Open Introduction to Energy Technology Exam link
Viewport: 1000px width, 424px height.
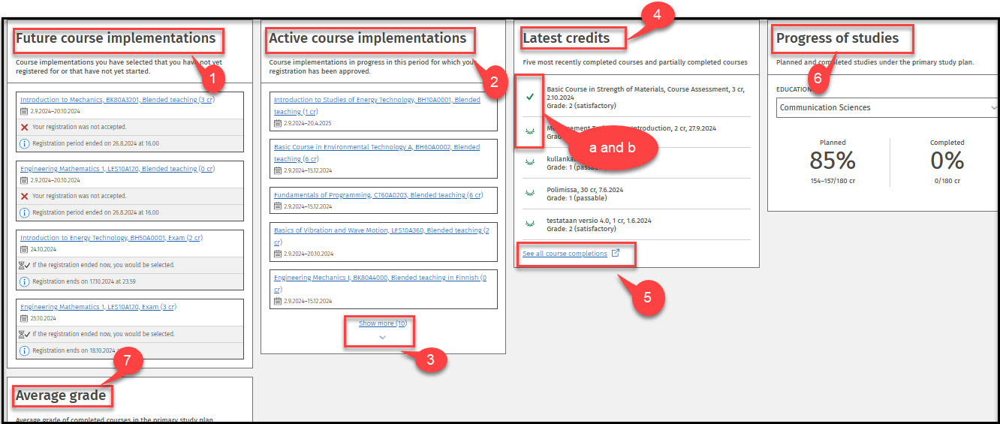coord(111,238)
